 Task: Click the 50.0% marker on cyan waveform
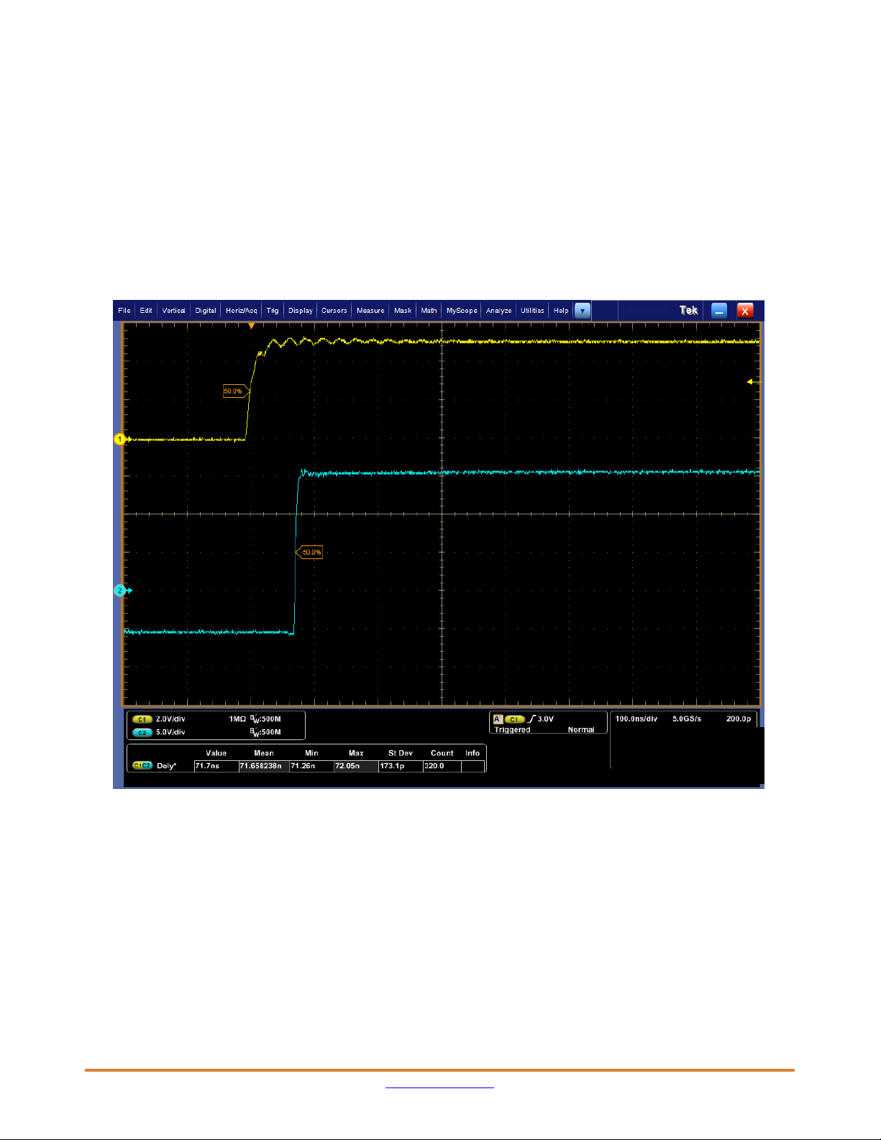click(309, 552)
